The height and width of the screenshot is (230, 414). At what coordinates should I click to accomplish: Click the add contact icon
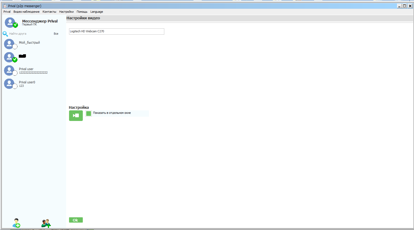(x=16, y=223)
